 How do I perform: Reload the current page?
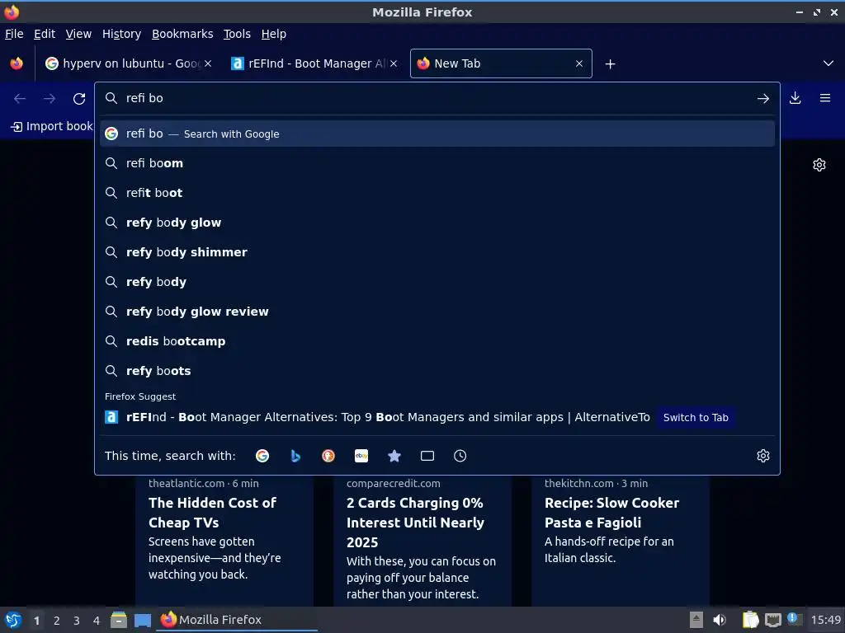(x=79, y=99)
